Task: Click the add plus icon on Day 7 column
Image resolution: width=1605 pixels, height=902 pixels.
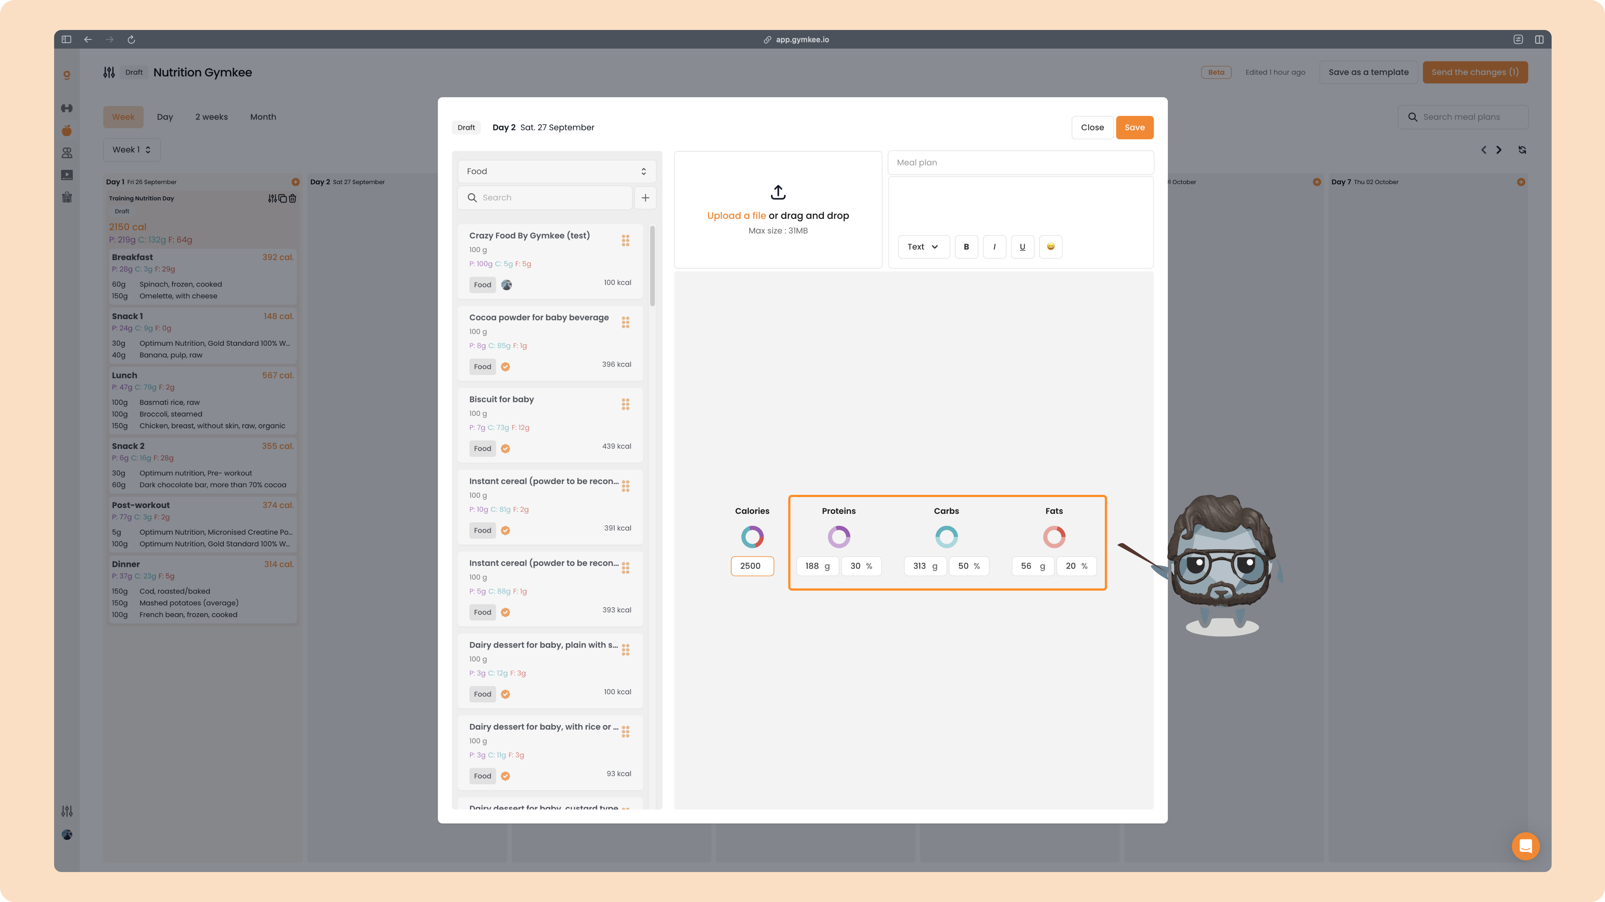Action: tap(1521, 182)
